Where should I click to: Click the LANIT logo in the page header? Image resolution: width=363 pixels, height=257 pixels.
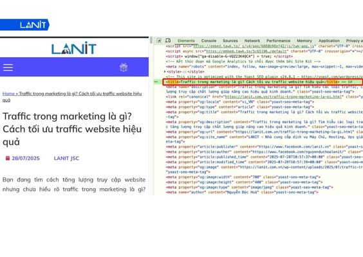pyautogui.click(x=74, y=48)
